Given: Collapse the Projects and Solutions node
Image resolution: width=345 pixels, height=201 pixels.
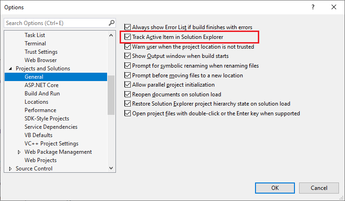Looking at the screenshot, I should pos(11,69).
